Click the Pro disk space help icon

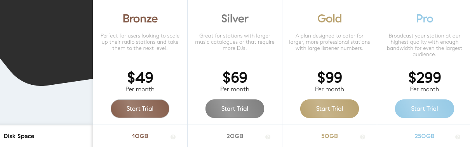pos(458,137)
